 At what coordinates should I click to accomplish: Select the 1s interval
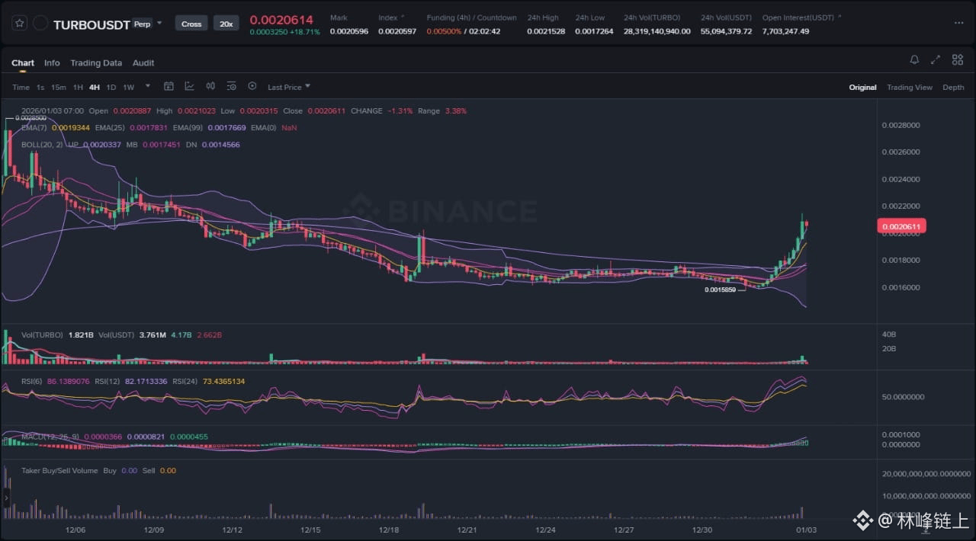(x=40, y=87)
